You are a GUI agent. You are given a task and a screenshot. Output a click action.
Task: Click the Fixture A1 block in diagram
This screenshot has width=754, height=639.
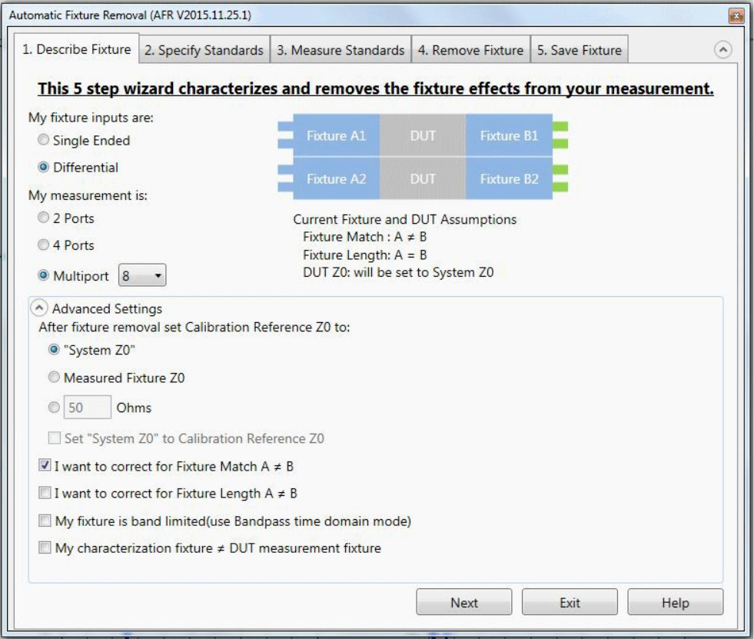(x=336, y=135)
